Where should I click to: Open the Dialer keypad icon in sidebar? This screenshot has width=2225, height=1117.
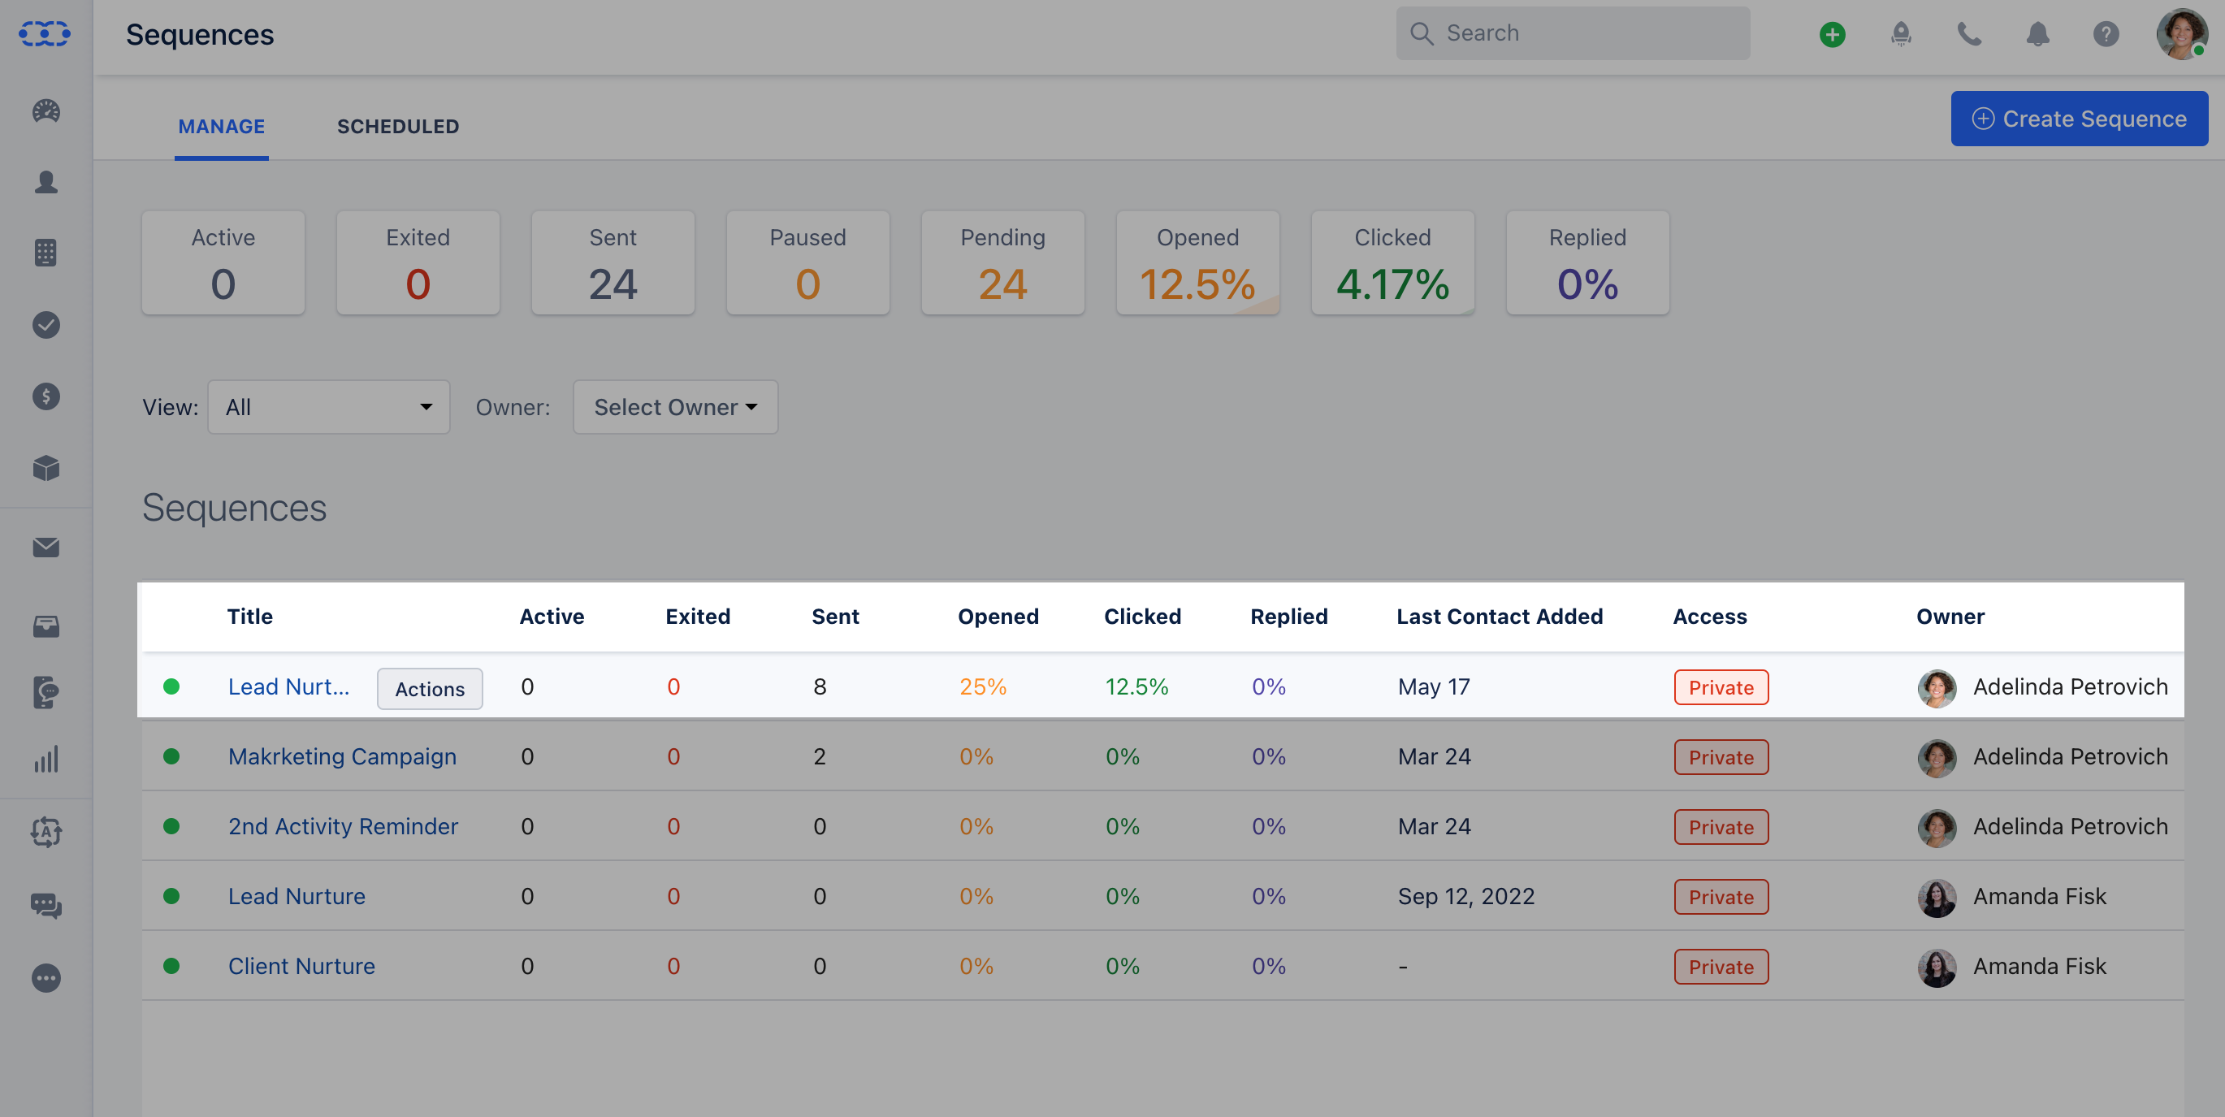(45, 253)
